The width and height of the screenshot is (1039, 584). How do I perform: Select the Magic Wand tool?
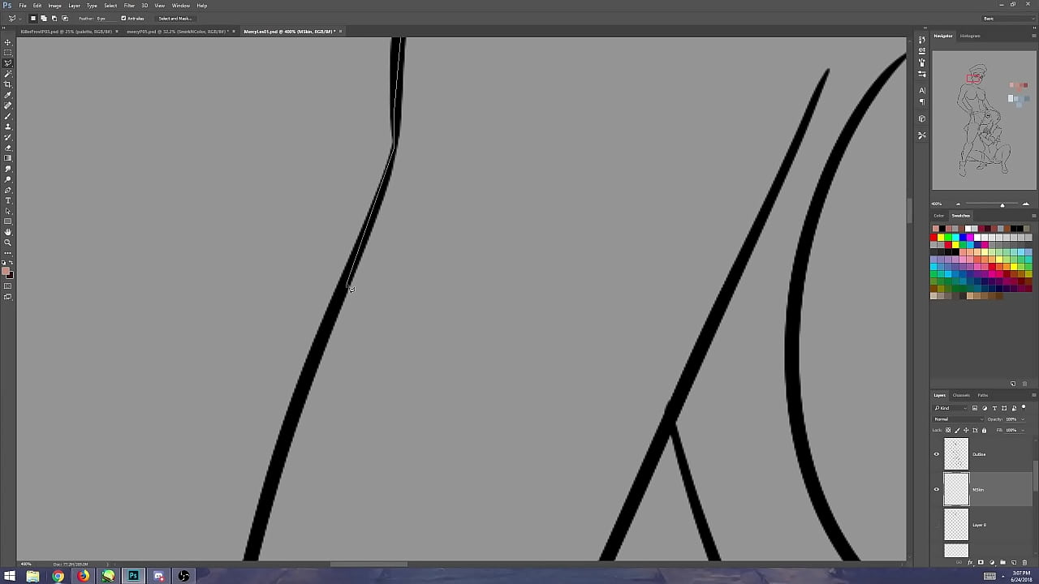point(8,74)
